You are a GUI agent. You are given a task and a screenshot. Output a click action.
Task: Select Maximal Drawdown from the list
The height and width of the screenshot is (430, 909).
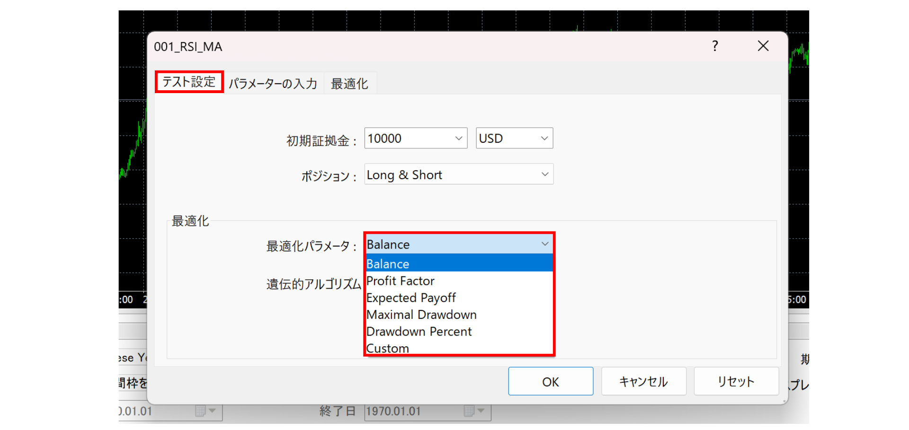[x=421, y=314]
